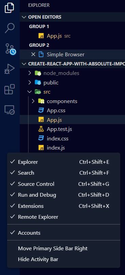The height and width of the screenshot is (275, 125).
Task: Open the Extensions blocks icon
Action: 10,89
